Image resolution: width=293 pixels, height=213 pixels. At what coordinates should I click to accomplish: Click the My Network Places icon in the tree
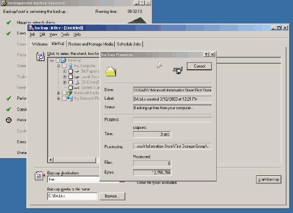point(70,98)
